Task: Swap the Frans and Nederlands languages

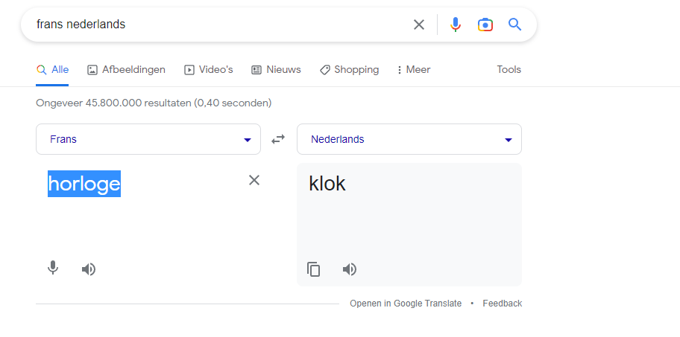Action: tap(278, 139)
